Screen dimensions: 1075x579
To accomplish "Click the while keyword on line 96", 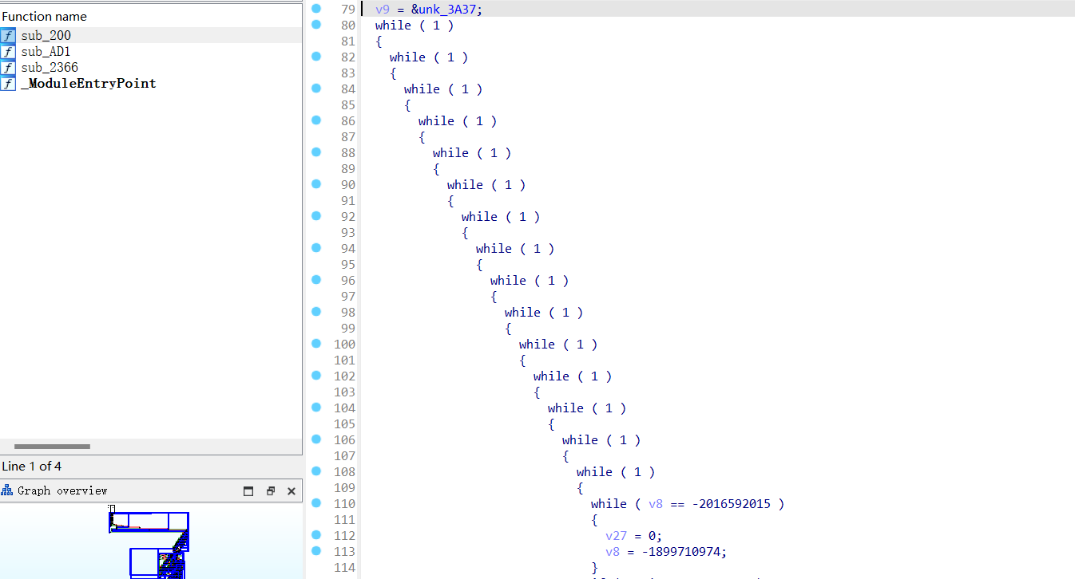I will pos(508,281).
